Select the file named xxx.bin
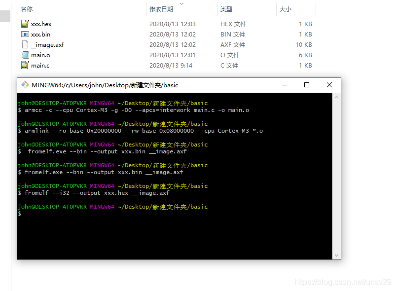This screenshot has height=291, width=396. [40, 35]
